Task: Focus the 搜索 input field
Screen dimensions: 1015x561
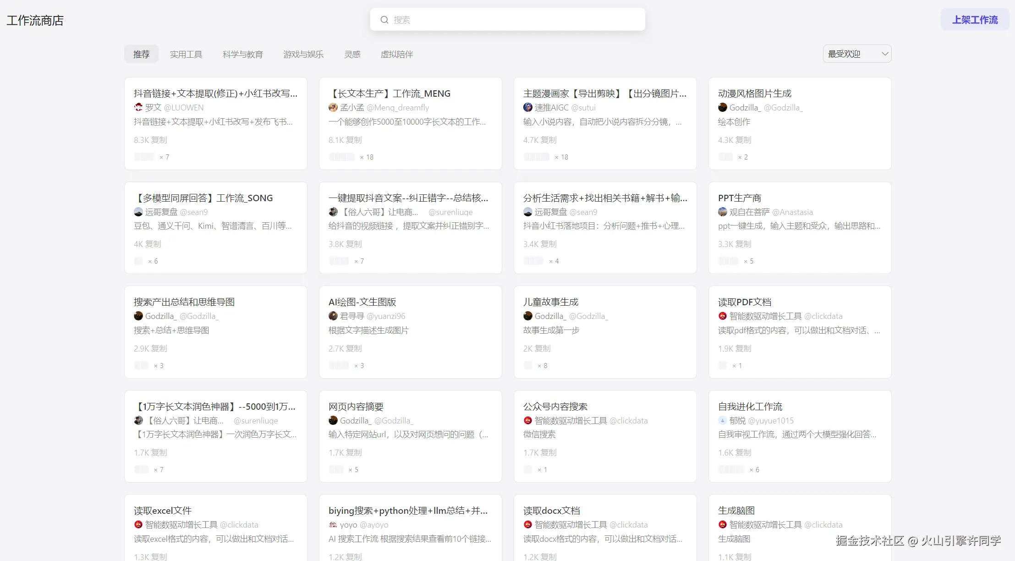Action: pyautogui.click(x=513, y=20)
